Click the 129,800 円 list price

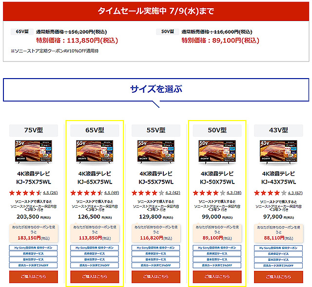(156, 217)
